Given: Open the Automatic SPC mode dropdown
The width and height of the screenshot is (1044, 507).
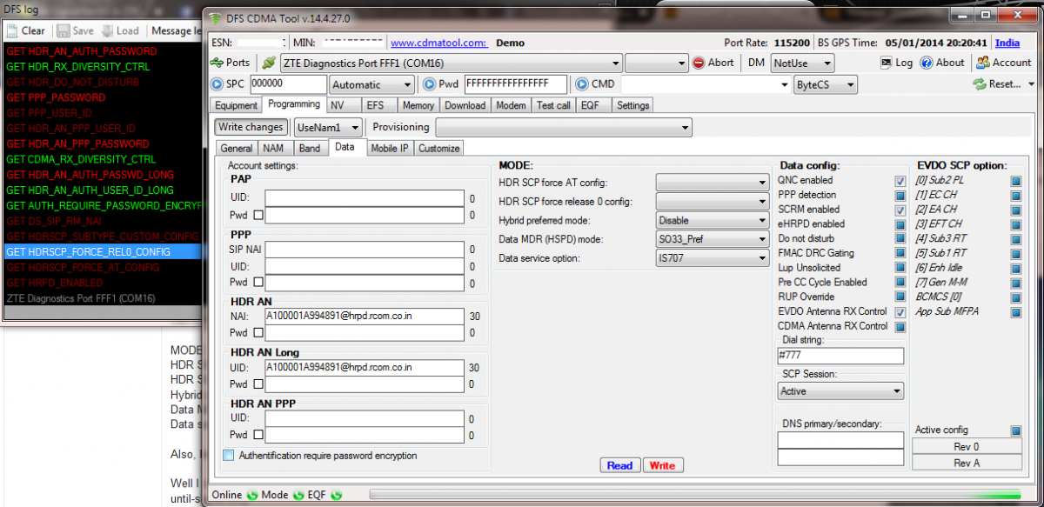Looking at the screenshot, I should pyautogui.click(x=371, y=84).
